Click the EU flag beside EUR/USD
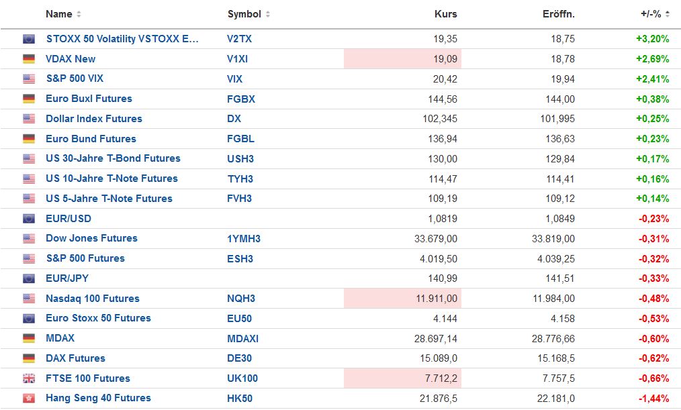681x410 pixels. pyautogui.click(x=28, y=218)
